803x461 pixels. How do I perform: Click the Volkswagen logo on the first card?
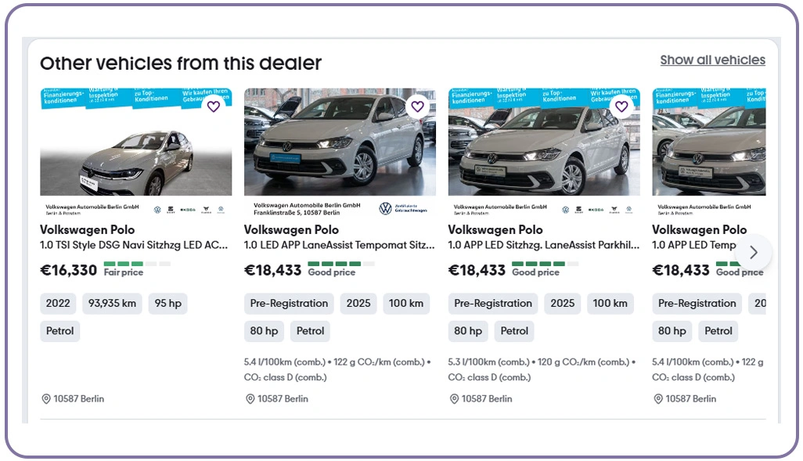[x=157, y=209]
